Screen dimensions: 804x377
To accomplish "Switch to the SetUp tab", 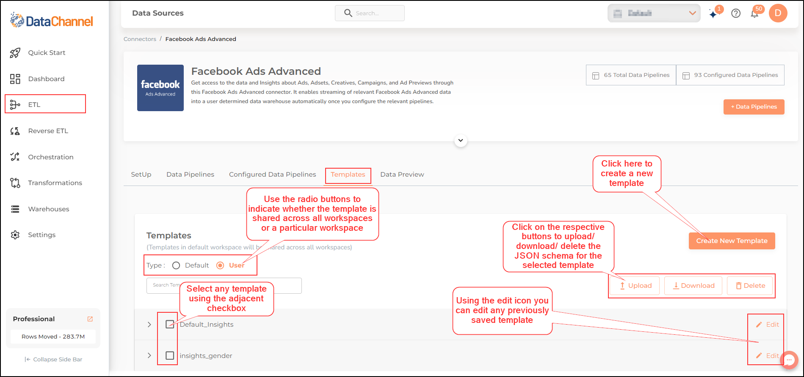I will click(x=141, y=175).
